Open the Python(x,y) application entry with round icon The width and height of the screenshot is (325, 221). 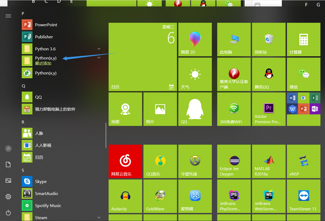click(x=62, y=73)
